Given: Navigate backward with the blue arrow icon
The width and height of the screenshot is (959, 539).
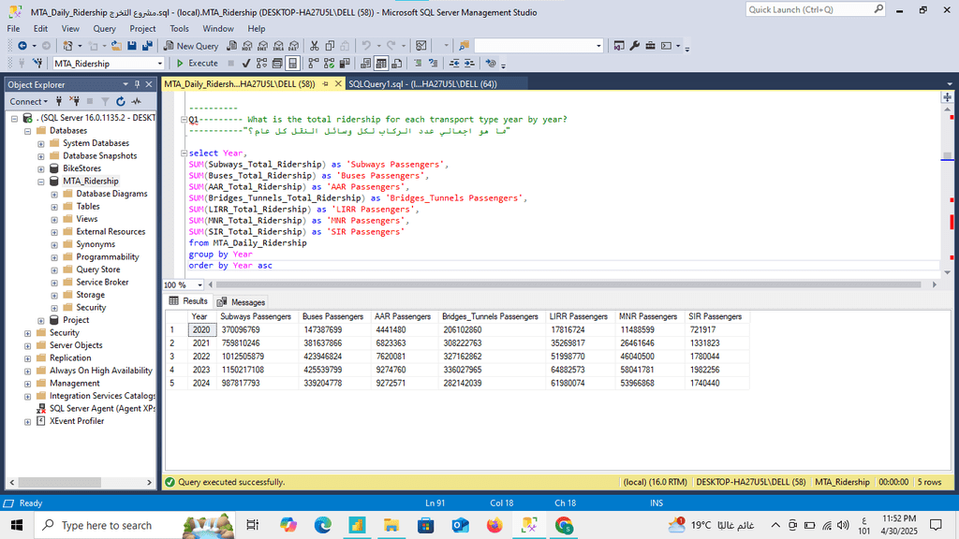Looking at the screenshot, I should (x=22, y=46).
